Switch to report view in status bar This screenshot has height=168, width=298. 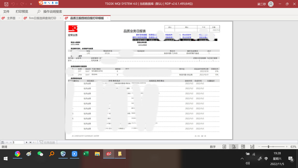[224, 147]
